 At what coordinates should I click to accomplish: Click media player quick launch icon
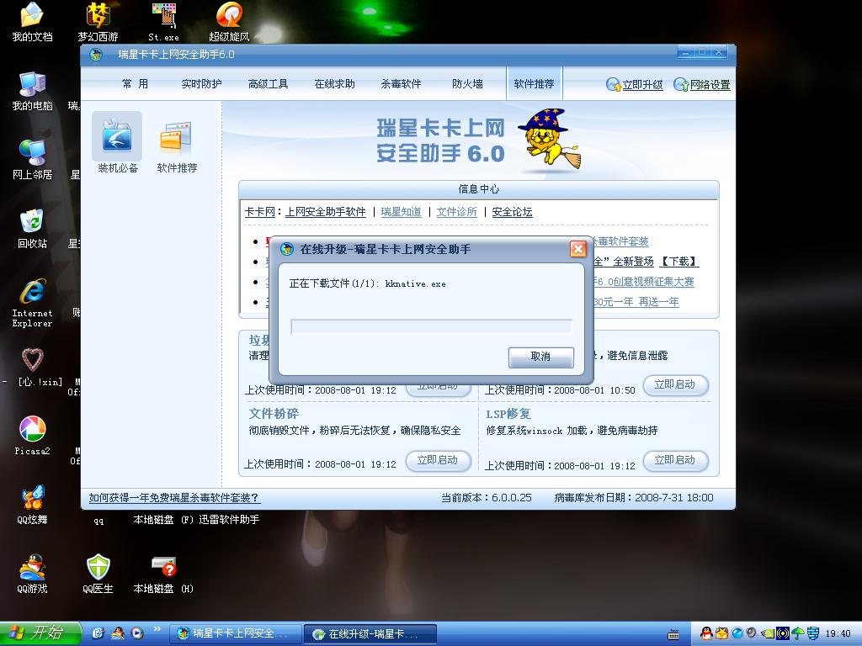tap(137, 633)
